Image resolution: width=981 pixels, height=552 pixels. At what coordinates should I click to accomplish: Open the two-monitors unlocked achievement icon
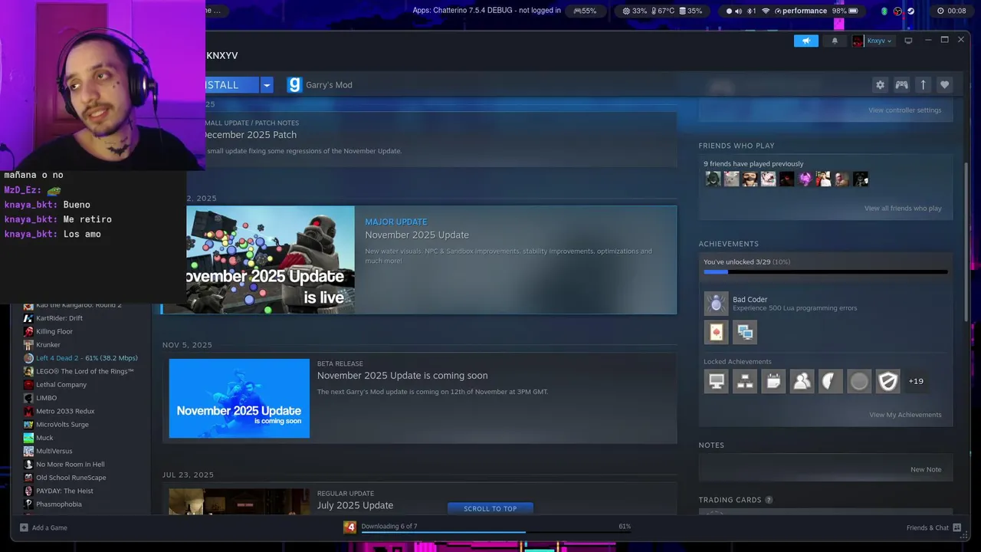[x=745, y=332]
